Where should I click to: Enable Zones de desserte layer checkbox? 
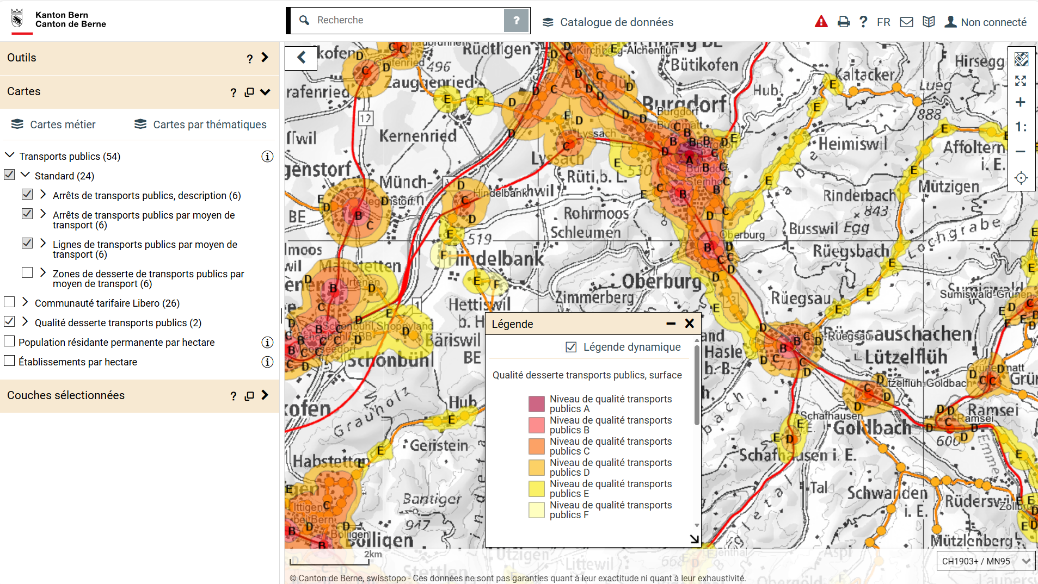pos(27,272)
